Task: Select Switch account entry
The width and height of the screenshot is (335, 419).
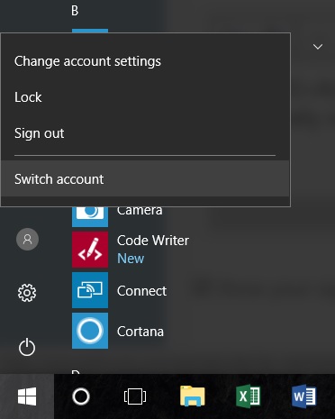Action: click(x=145, y=178)
